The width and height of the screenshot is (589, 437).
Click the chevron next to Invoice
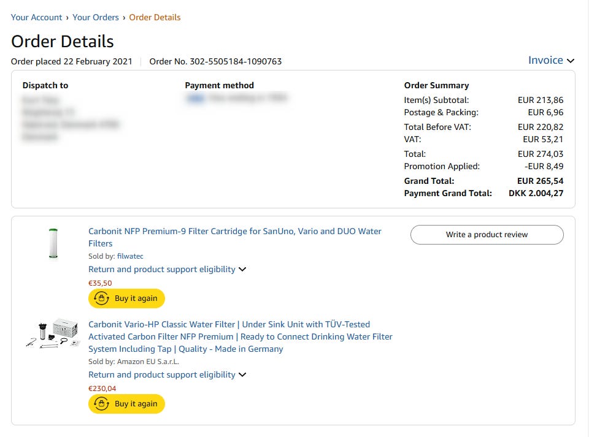[x=571, y=61]
